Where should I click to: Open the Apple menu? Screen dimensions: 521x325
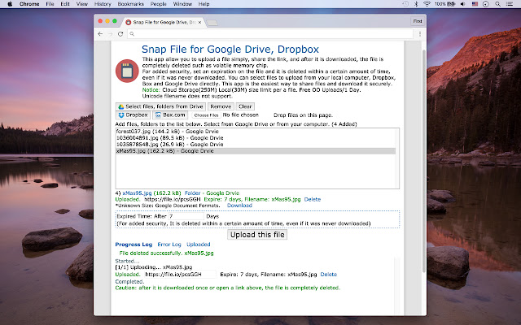point(10,4)
